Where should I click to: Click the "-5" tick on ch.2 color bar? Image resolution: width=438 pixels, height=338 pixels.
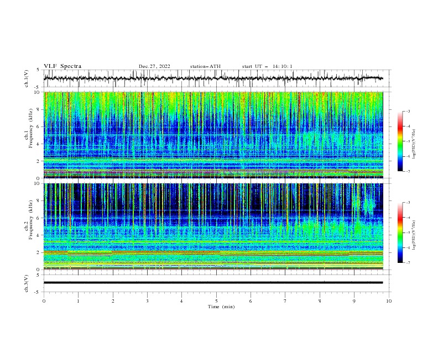coord(408,233)
